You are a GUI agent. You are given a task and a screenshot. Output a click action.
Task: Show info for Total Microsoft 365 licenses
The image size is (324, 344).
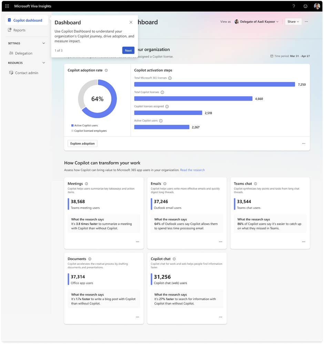pyautogui.click(x=170, y=78)
